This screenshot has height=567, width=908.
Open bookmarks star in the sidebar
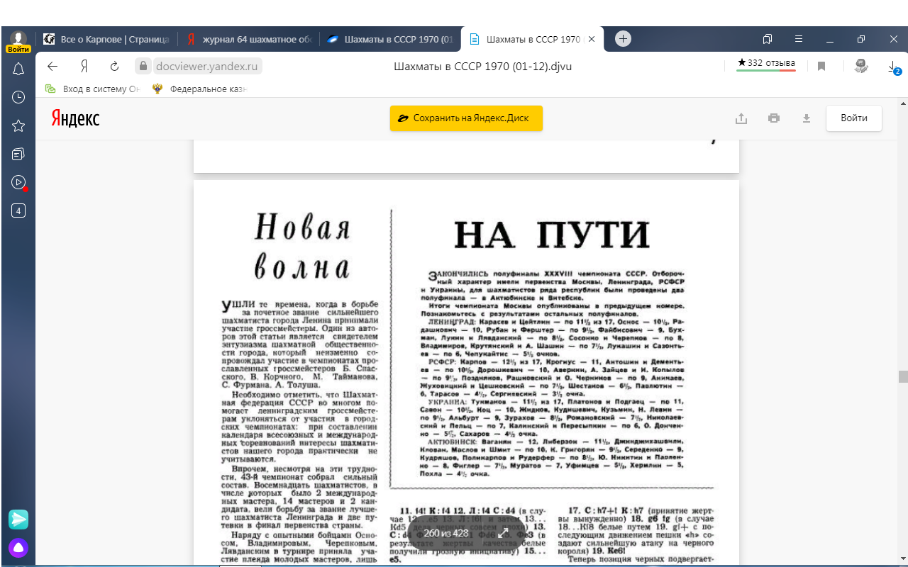click(18, 125)
